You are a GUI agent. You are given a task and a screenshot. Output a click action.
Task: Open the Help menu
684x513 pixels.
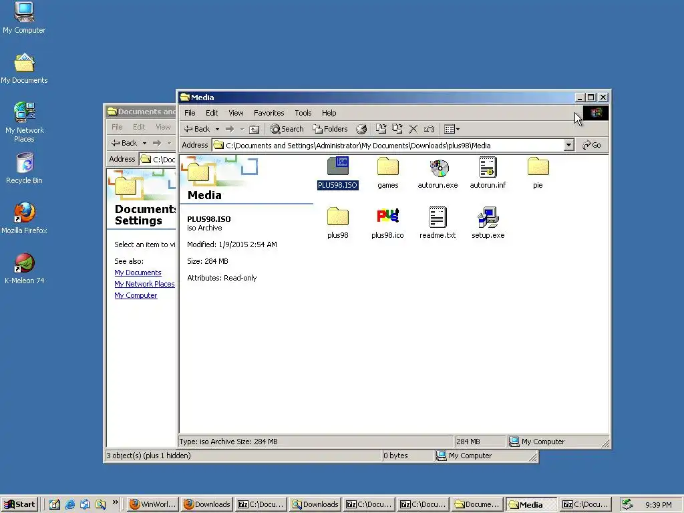pyautogui.click(x=329, y=113)
